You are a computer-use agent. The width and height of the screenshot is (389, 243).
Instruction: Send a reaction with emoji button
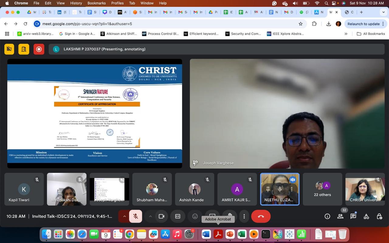click(x=195, y=216)
